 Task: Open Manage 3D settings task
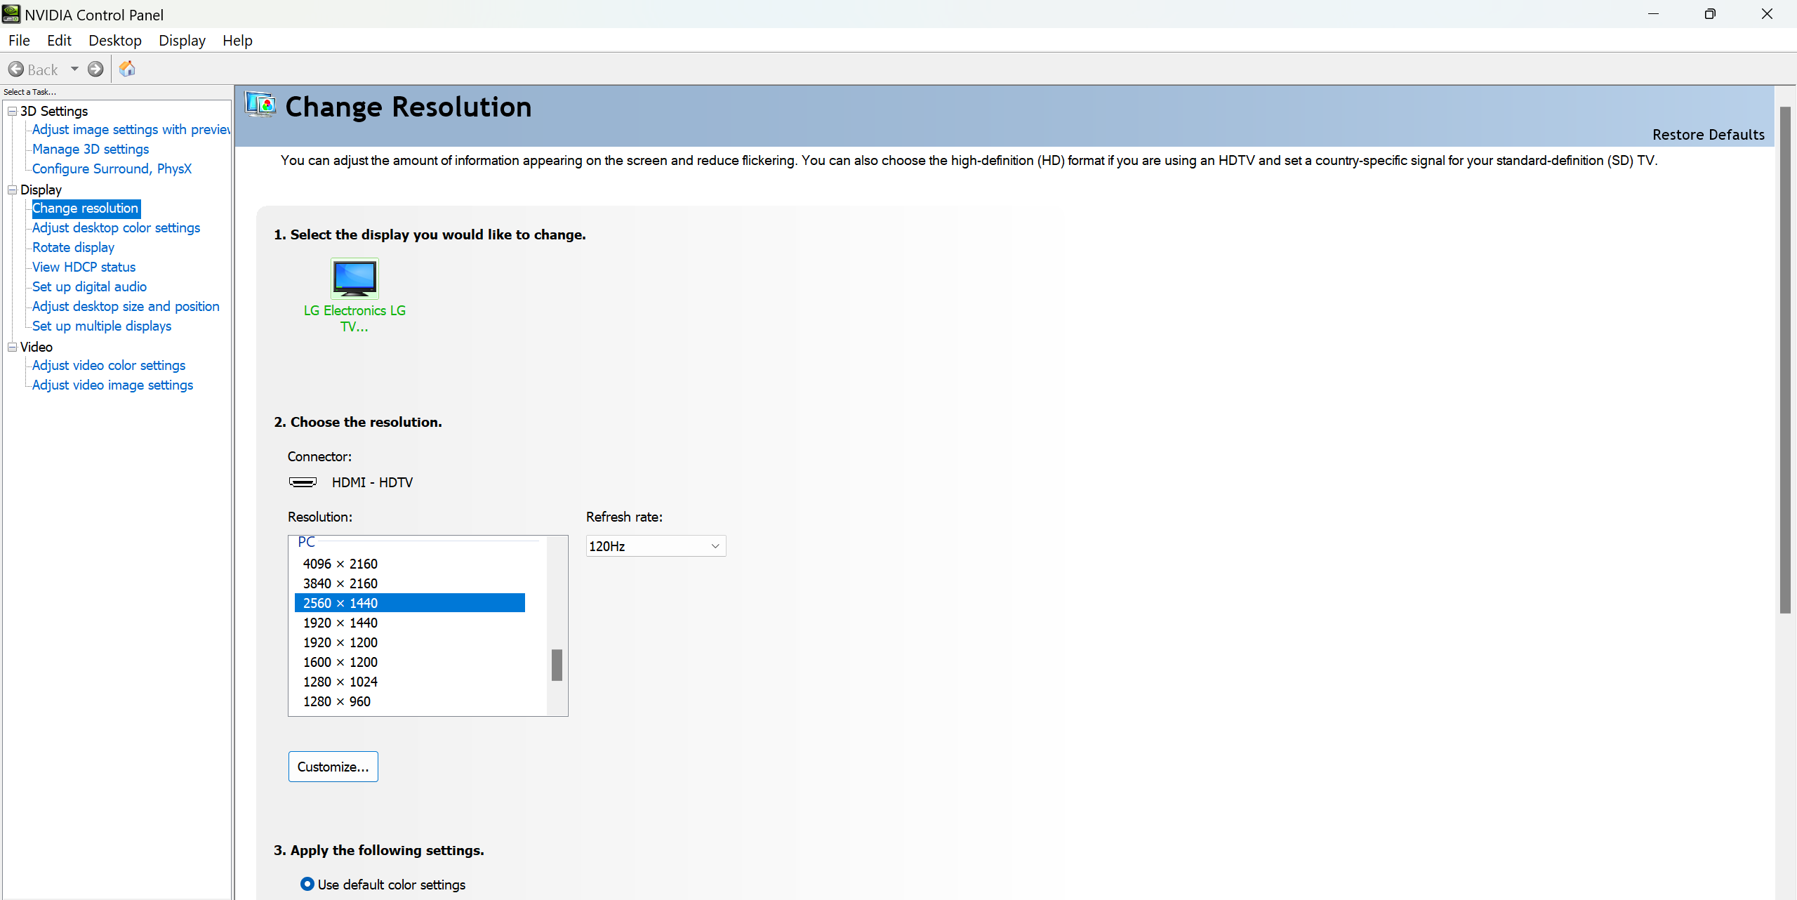[x=91, y=150]
